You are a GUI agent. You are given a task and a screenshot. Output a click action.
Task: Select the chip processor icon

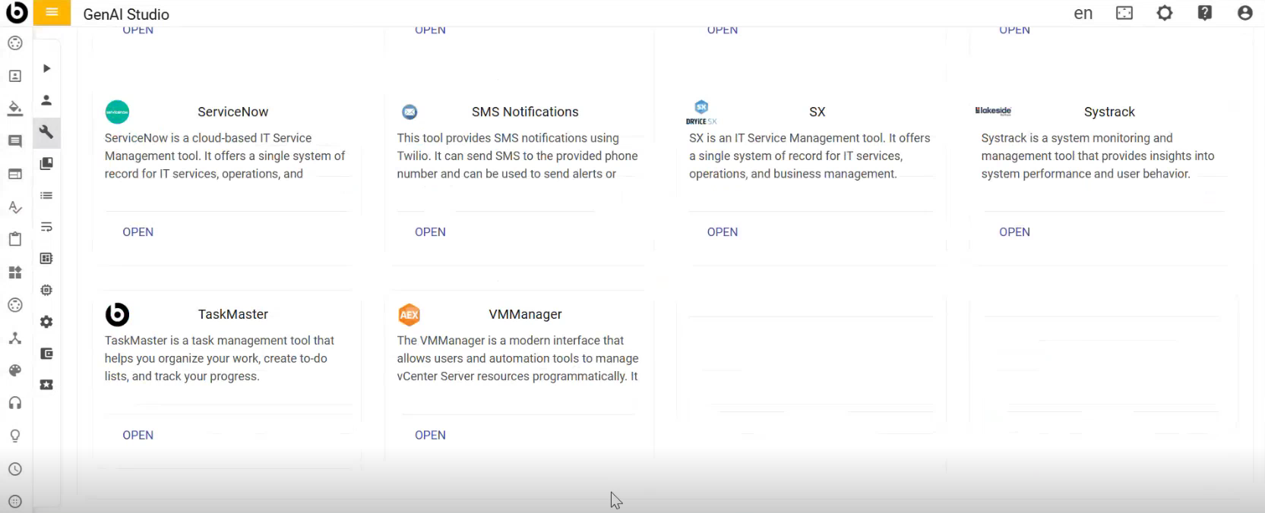(46, 290)
